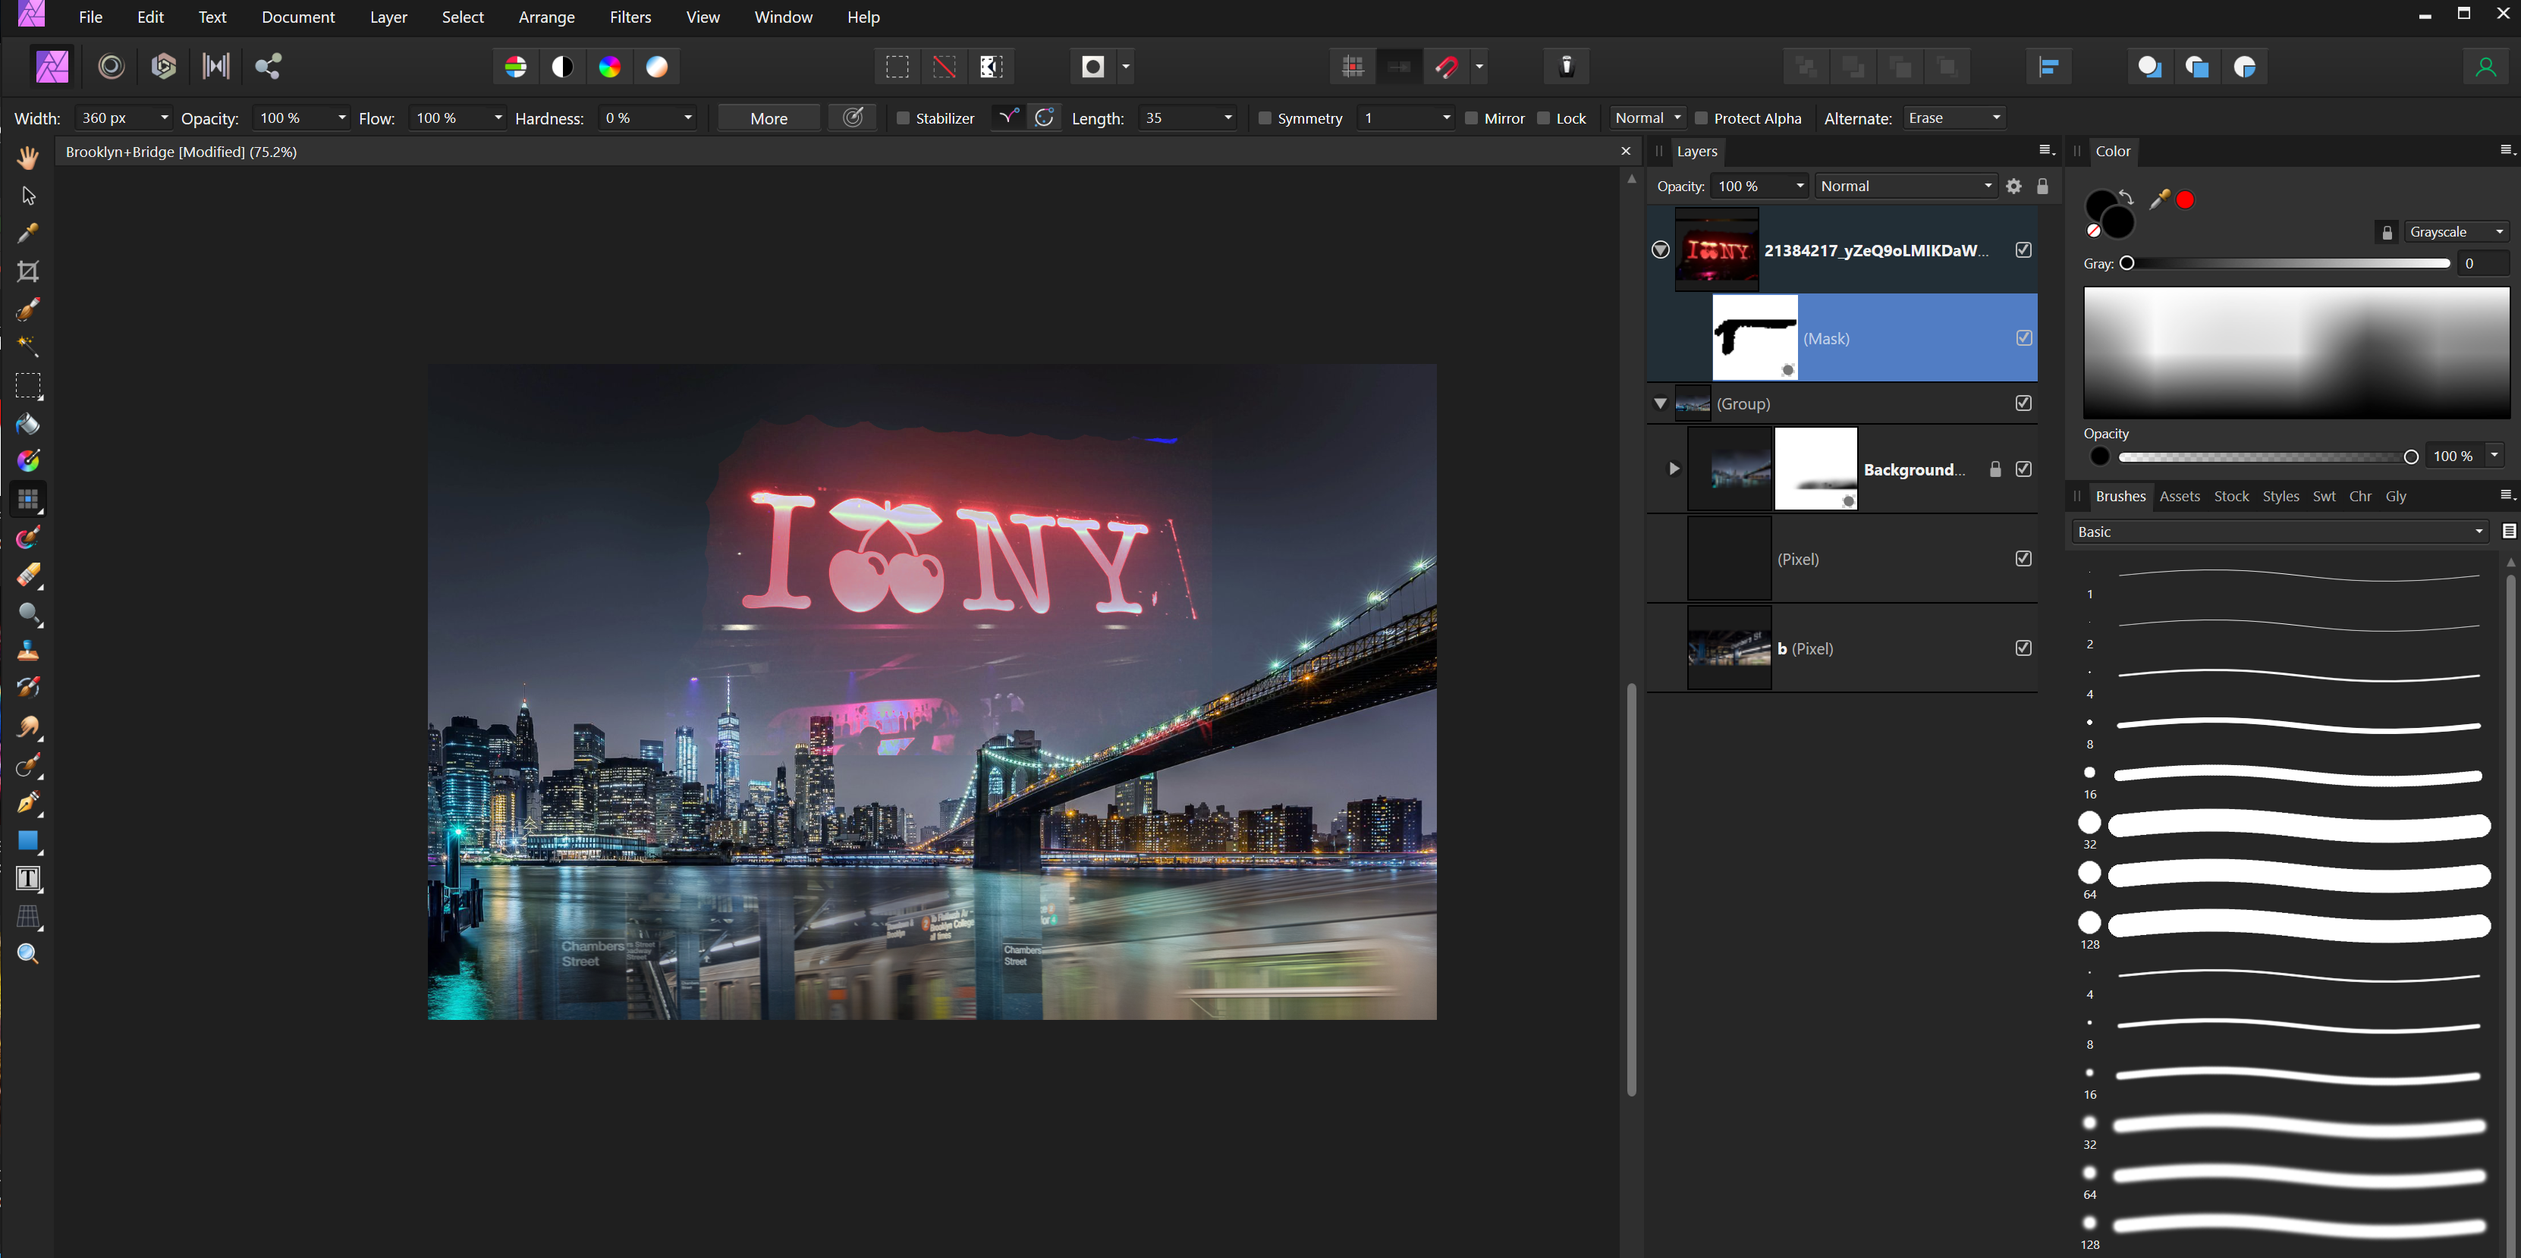This screenshot has height=1258, width=2521.
Task: Hide the (Mask) layer
Action: [2024, 337]
